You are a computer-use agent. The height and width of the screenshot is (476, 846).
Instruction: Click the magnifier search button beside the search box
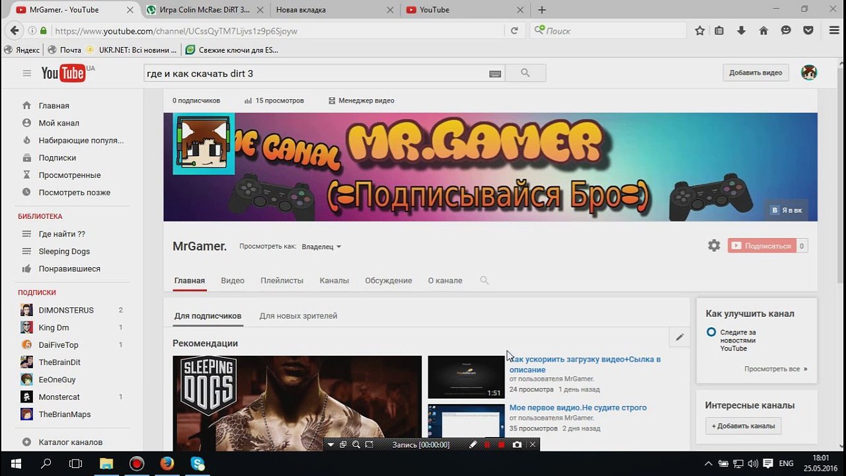point(525,73)
